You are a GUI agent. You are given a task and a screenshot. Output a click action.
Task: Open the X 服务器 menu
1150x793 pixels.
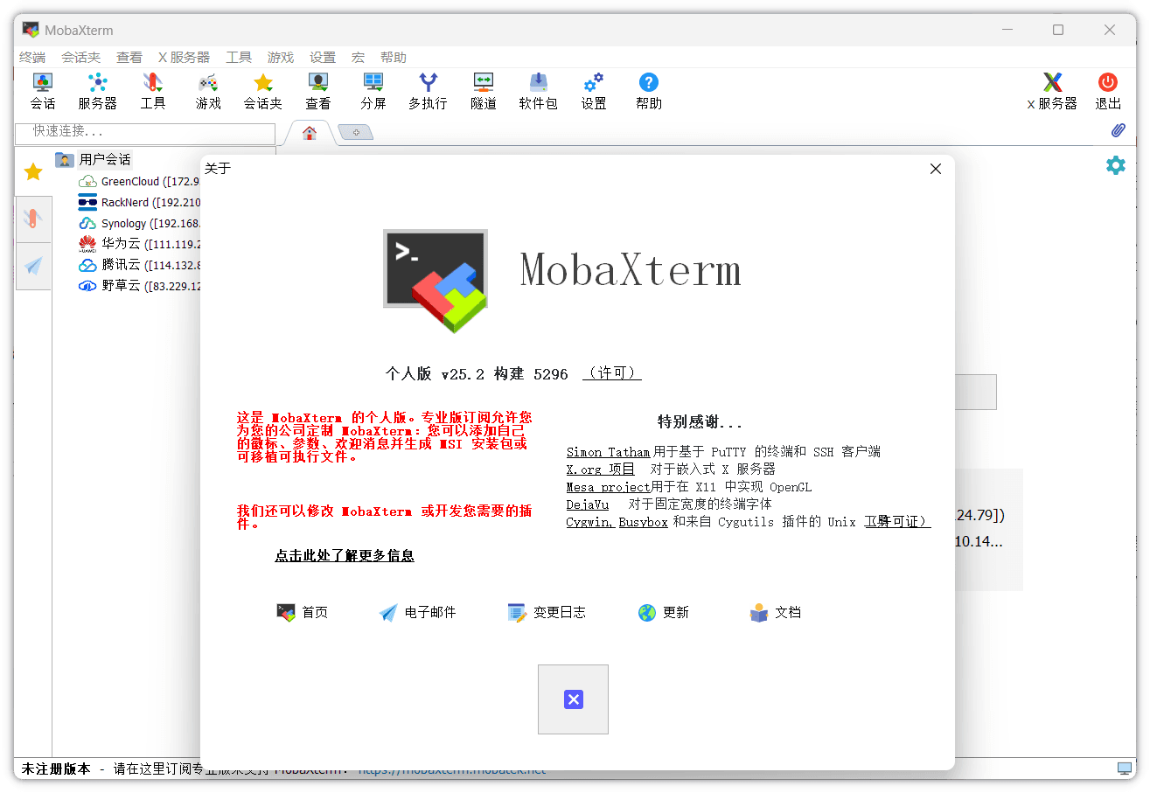tap(184, 57)
